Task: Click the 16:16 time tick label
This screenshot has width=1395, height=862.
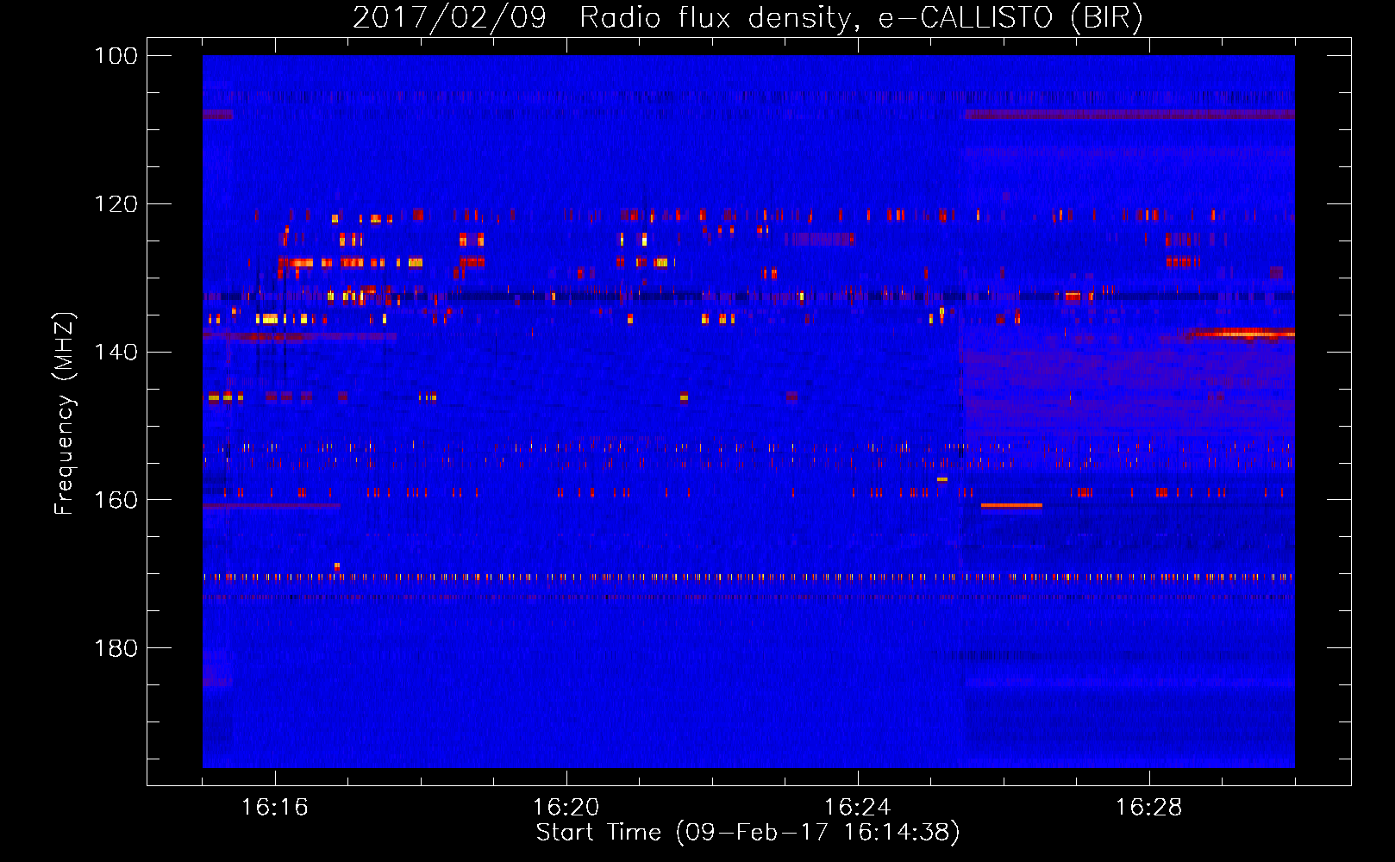Action: [275, 807]
